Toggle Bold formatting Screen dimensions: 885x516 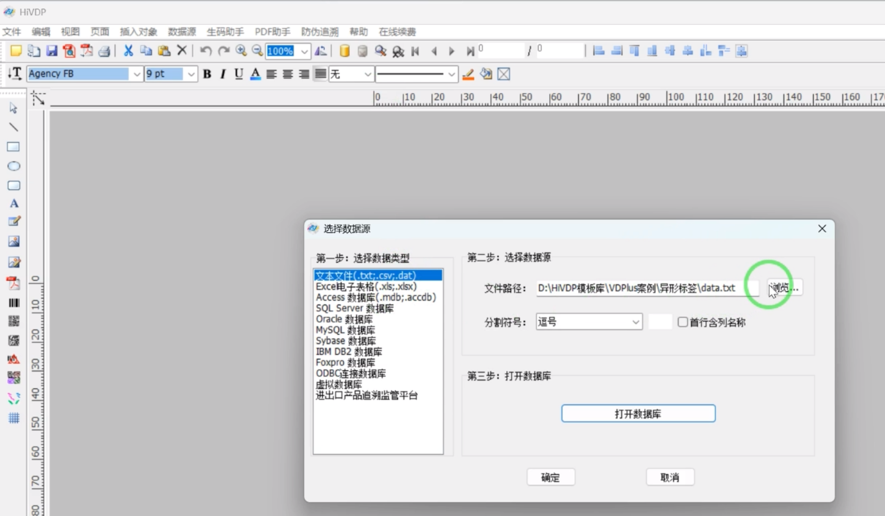207,74
